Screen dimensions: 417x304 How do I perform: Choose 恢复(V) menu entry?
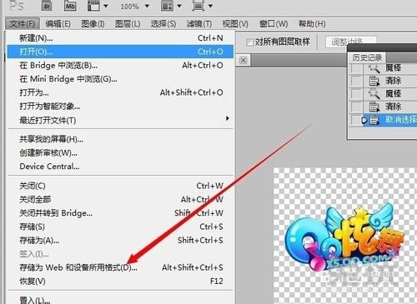[120, 281]
